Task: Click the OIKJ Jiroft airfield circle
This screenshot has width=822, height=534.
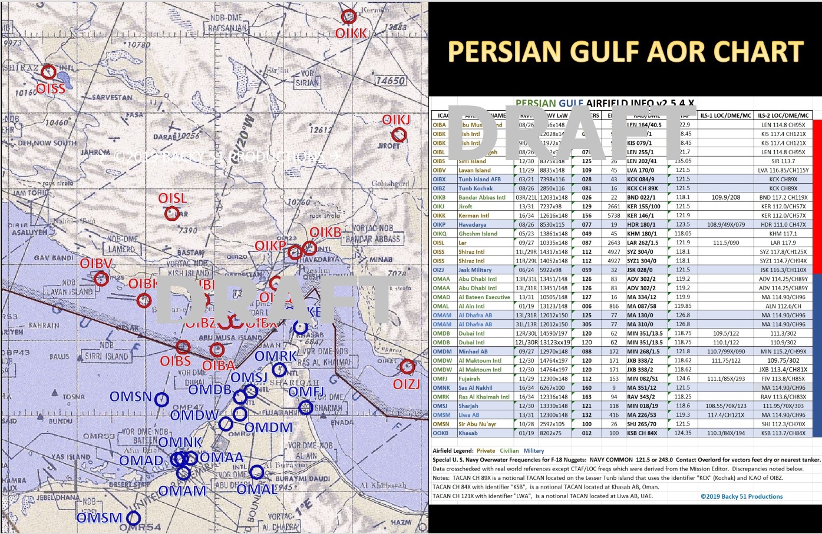Action: click(400, 135)
